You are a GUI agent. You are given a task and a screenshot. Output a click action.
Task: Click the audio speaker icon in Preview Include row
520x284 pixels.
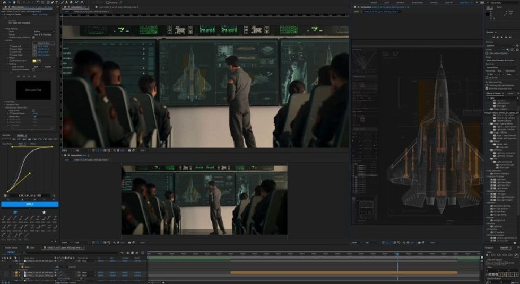point(508,50)
